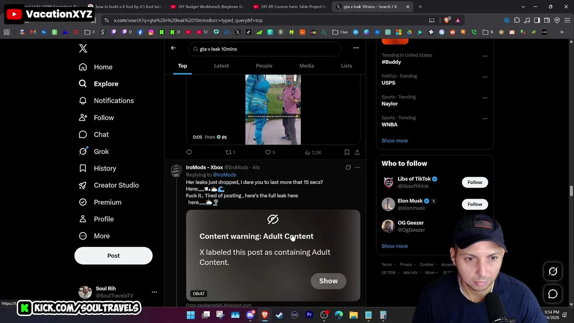Open Notifications in the sidebar
574x323 pixels.
point(106,100)
